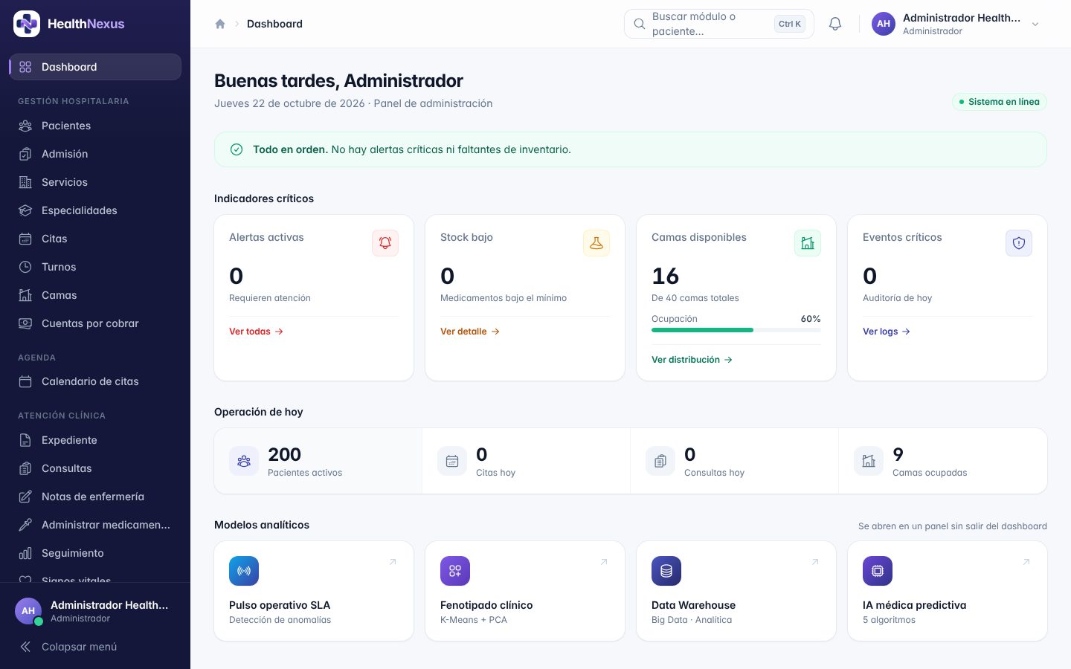Open Especialidades in the sidebar
The height and width of the screenshot is (669, 1071).
pyautogui.click(x=95, y=210)
